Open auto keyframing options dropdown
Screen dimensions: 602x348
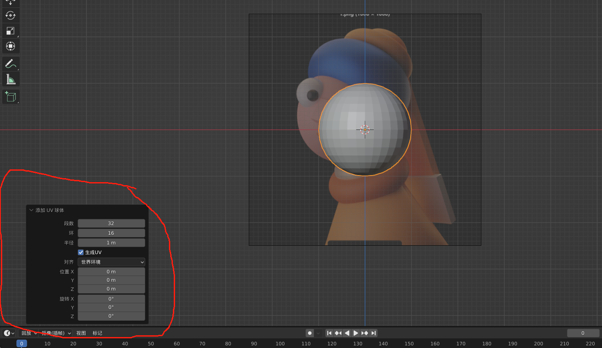click(318, 333)
